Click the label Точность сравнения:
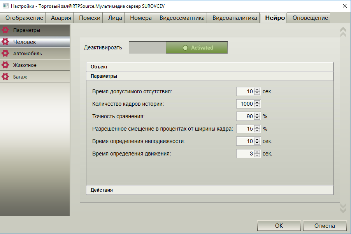Viewport: 351px width, 234px height. (118, 116)
